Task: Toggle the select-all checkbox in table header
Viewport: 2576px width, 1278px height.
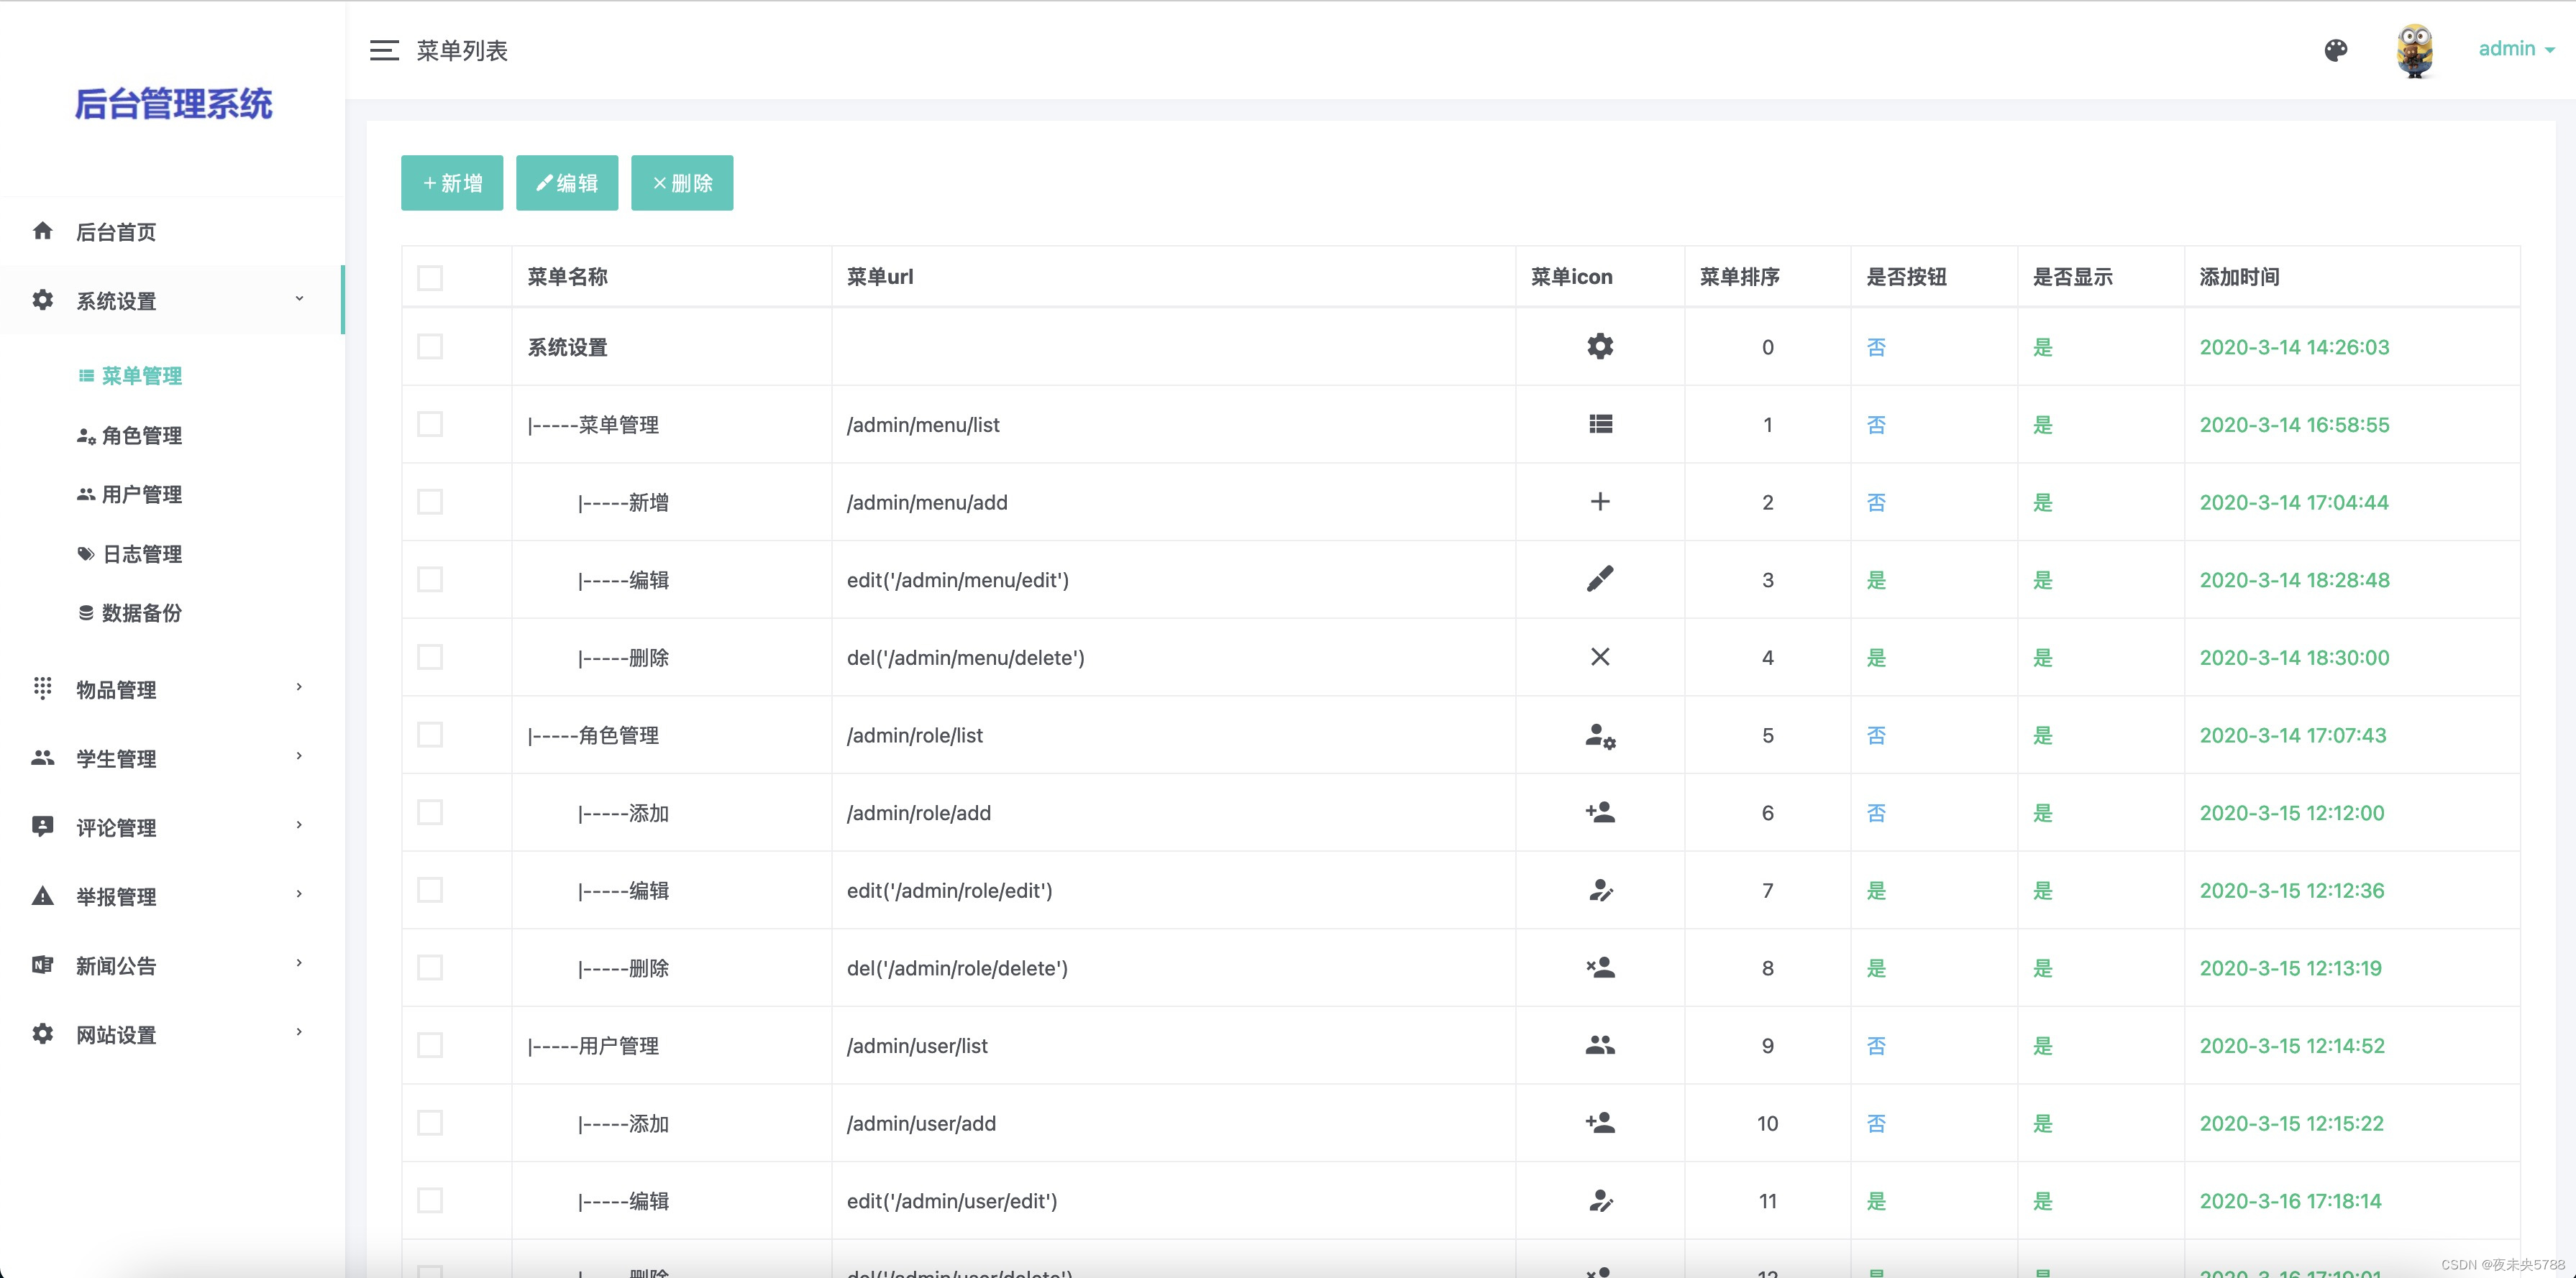Action: click(430, 277)
